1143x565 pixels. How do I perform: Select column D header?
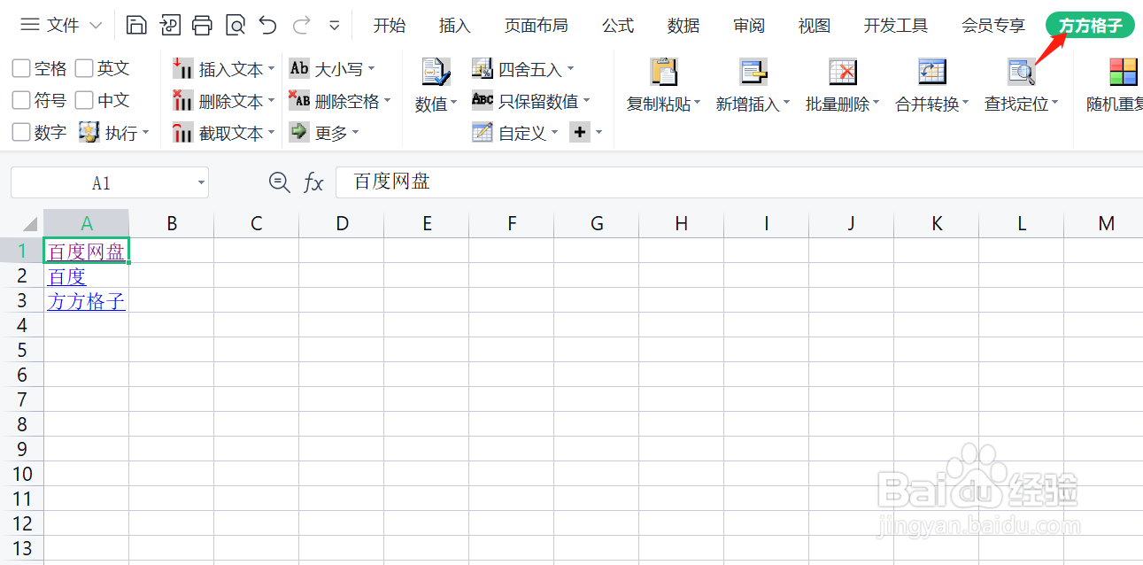click(x=342, y=224)
